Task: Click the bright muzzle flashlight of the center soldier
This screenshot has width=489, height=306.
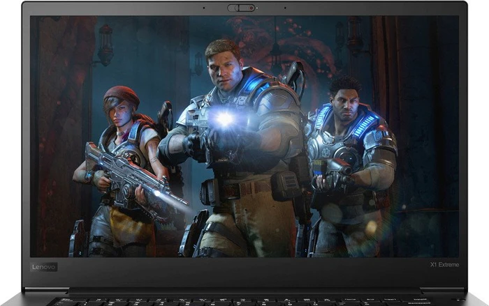Action: (224, 119)
